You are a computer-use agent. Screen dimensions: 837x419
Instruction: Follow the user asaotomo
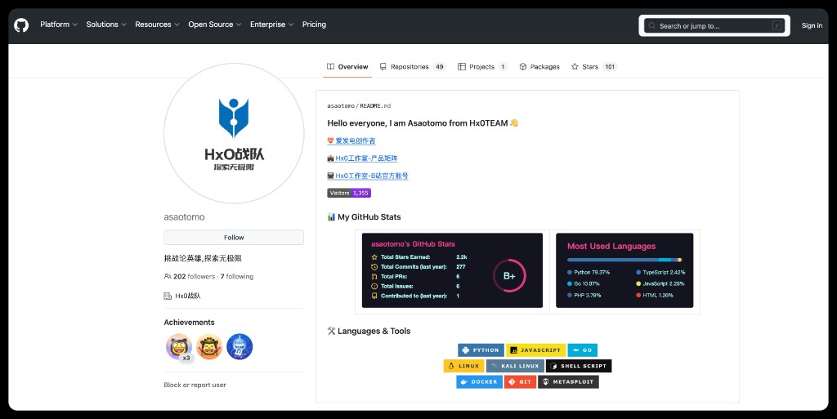tap(234, 237)
